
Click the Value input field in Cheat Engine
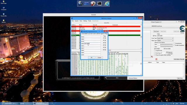(171, 36)
